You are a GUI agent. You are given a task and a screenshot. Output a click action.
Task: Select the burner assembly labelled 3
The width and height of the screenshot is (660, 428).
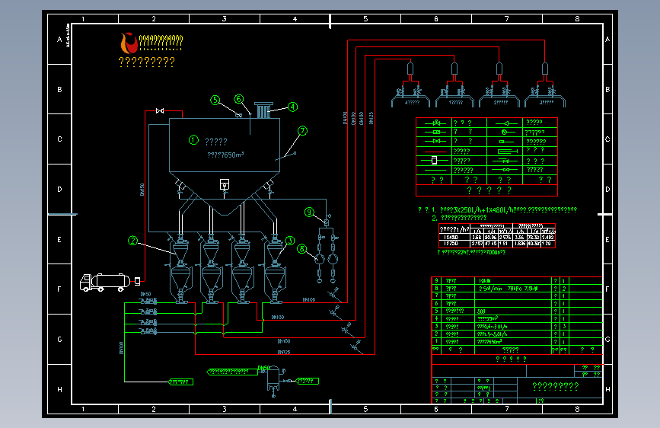[546, 85]
